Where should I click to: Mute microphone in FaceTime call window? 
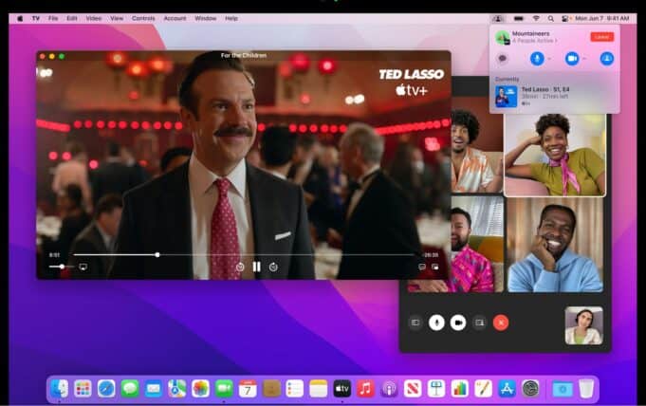436,323
